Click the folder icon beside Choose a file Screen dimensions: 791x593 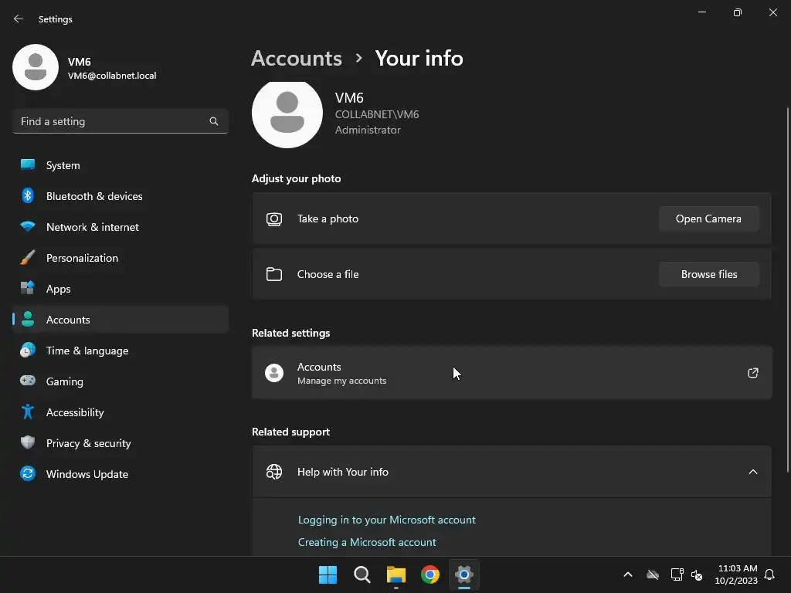[x=274, y=274]
